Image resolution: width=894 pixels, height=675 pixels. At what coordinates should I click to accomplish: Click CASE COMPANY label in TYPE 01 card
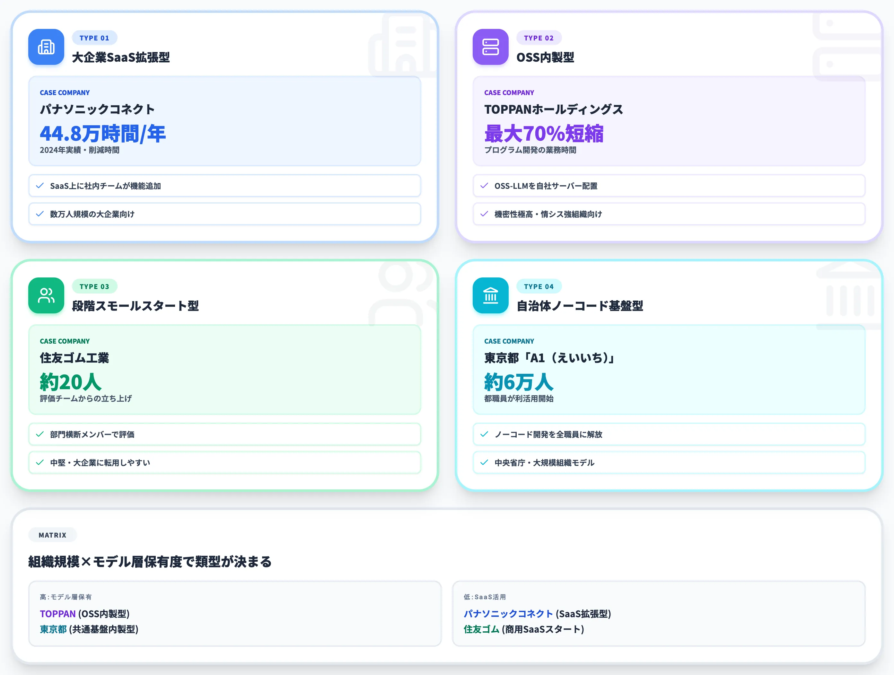[65, 92]
